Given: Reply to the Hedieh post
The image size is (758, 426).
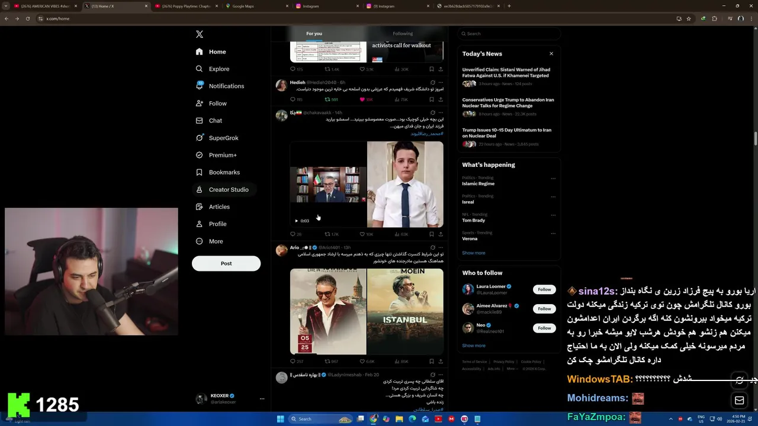Looking at the screenshot, I should [x=293, y=99].
